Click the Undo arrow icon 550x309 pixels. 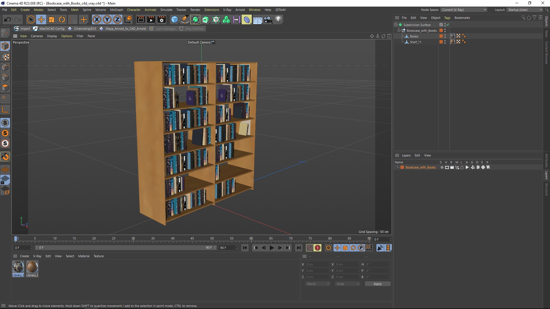(8, 19)
